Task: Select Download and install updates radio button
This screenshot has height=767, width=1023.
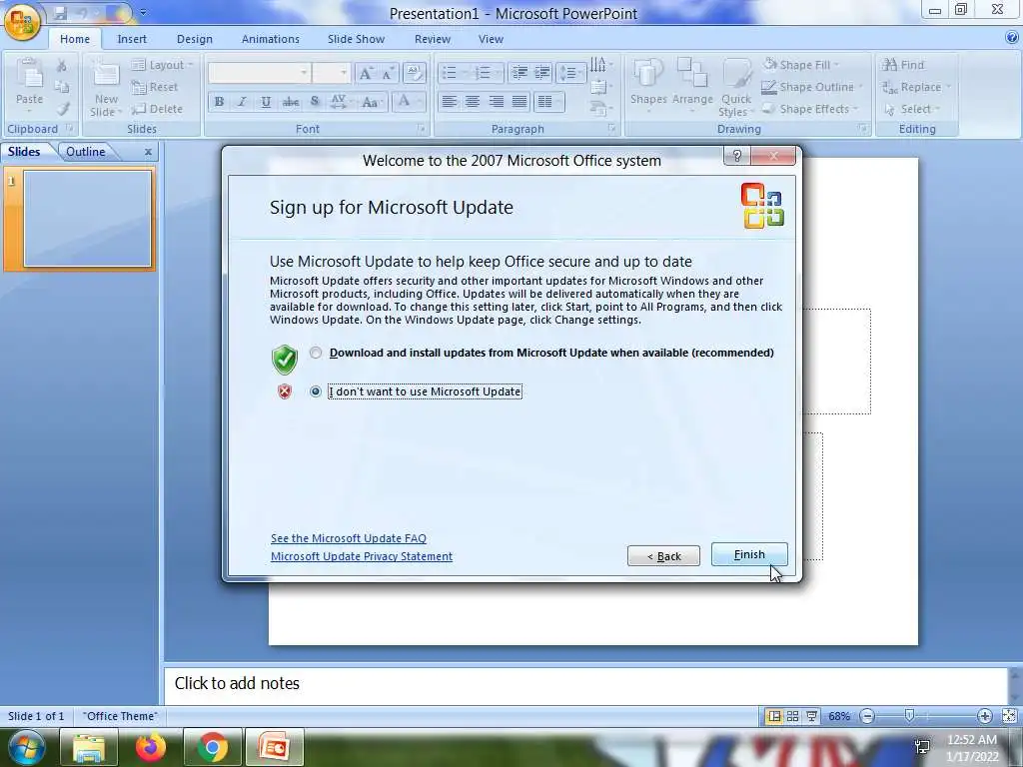Action: tap(316, 353)
